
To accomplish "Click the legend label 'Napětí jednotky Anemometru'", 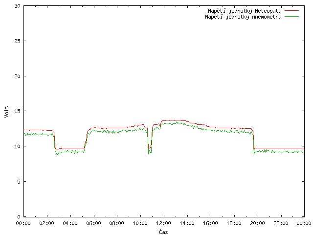I will click(x=243, y=17).
